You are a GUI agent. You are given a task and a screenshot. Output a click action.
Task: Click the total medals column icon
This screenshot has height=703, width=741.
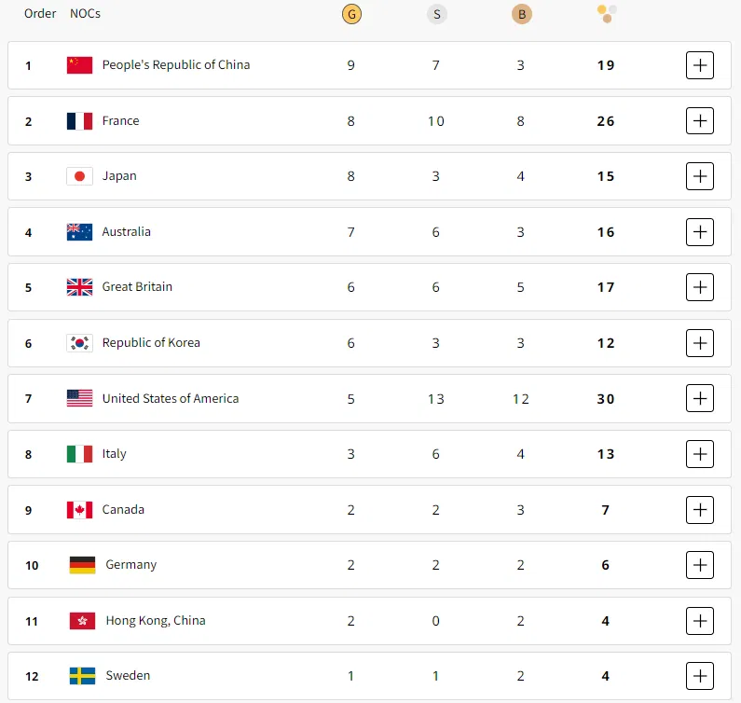tap(606, 14)
